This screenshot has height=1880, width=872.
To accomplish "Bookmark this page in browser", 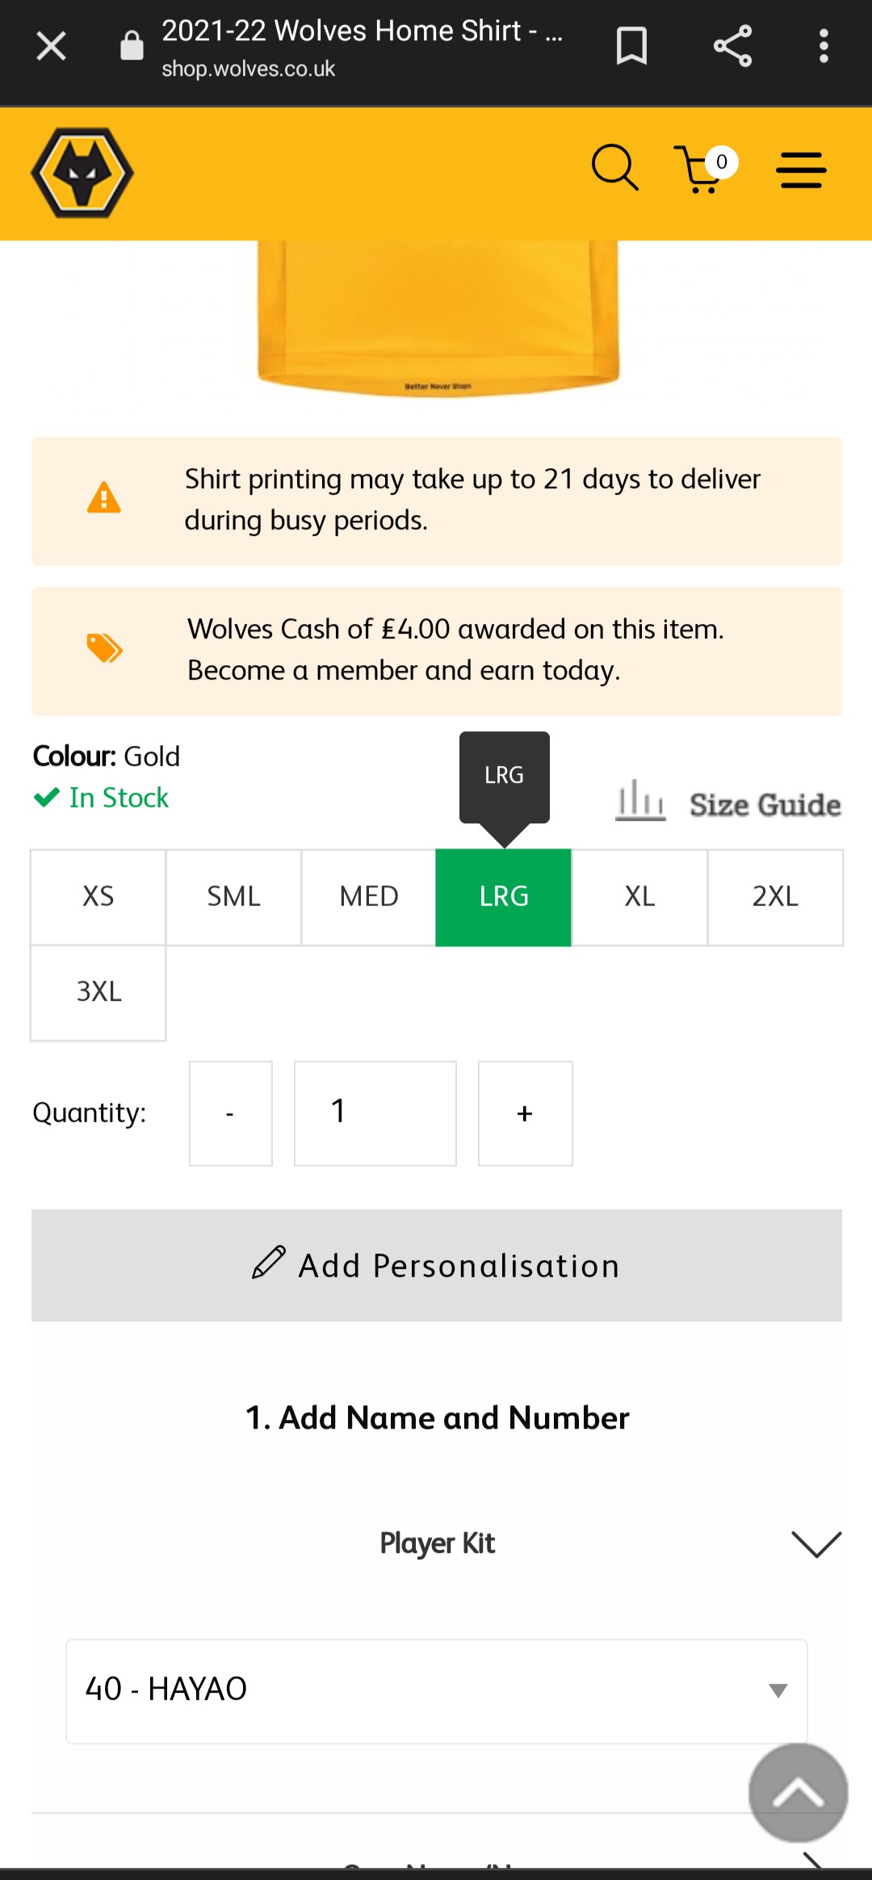I will pos(631,46).
